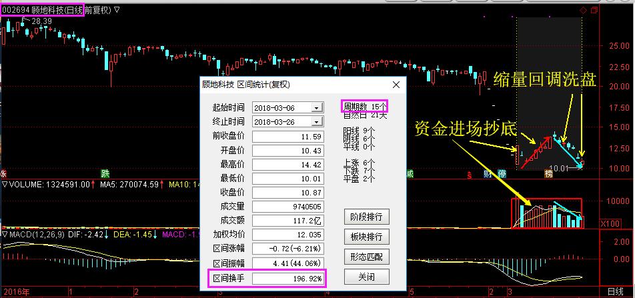Click the 002694 顾地科技 stock title
Screen dimensions: 635x298
[x=42, y=10]
